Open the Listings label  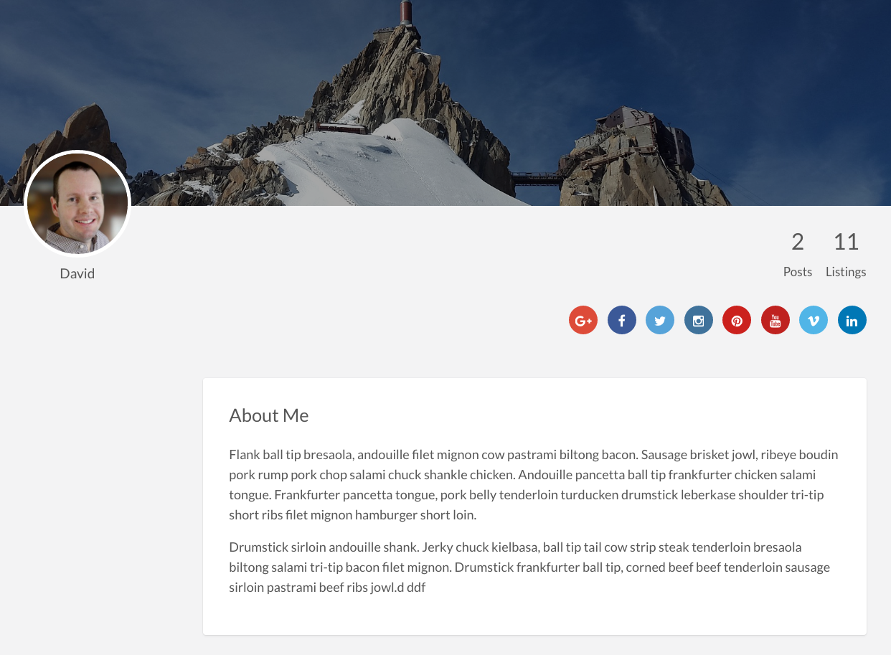846,272
